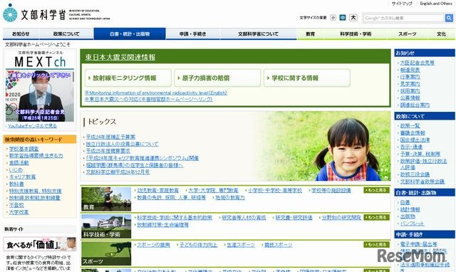Open 統計情報 sidebar link
This screenshot has width=456, height=272.
[x=410, y=209]
